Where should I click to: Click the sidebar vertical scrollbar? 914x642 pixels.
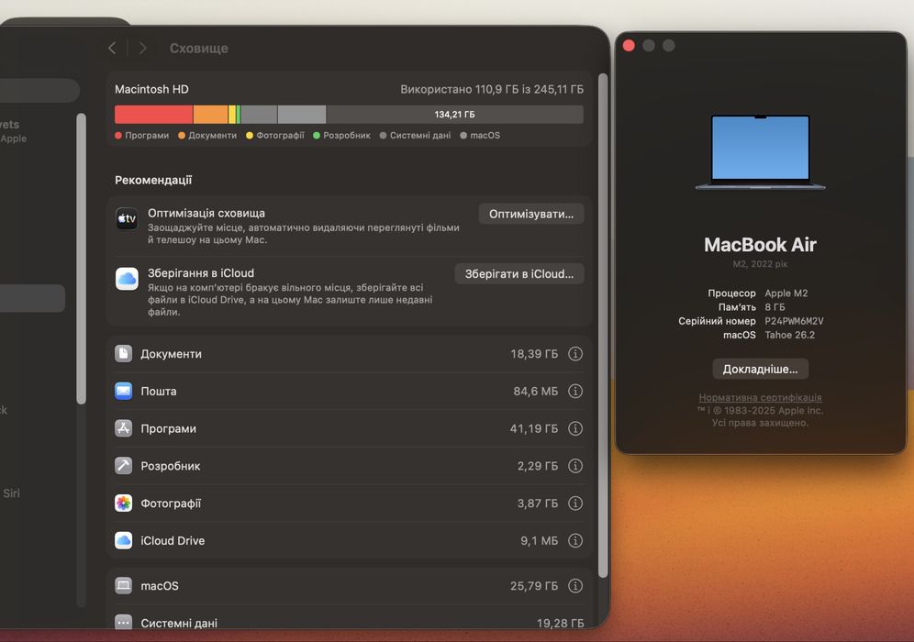click(81, 258)
